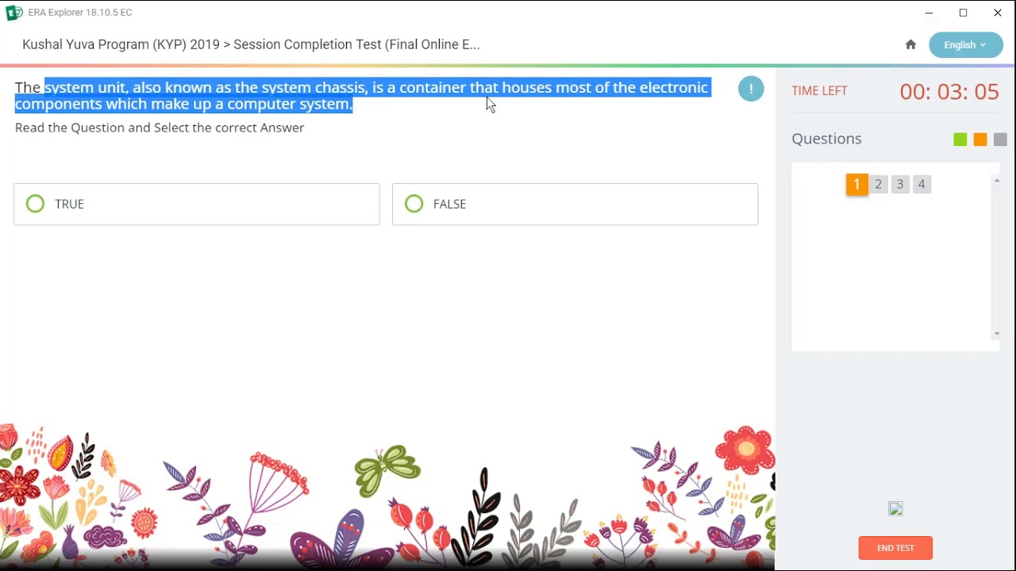The image size is (1016, 571).
Task: Go to the home page icon
Action: click(x=910, y=44)
